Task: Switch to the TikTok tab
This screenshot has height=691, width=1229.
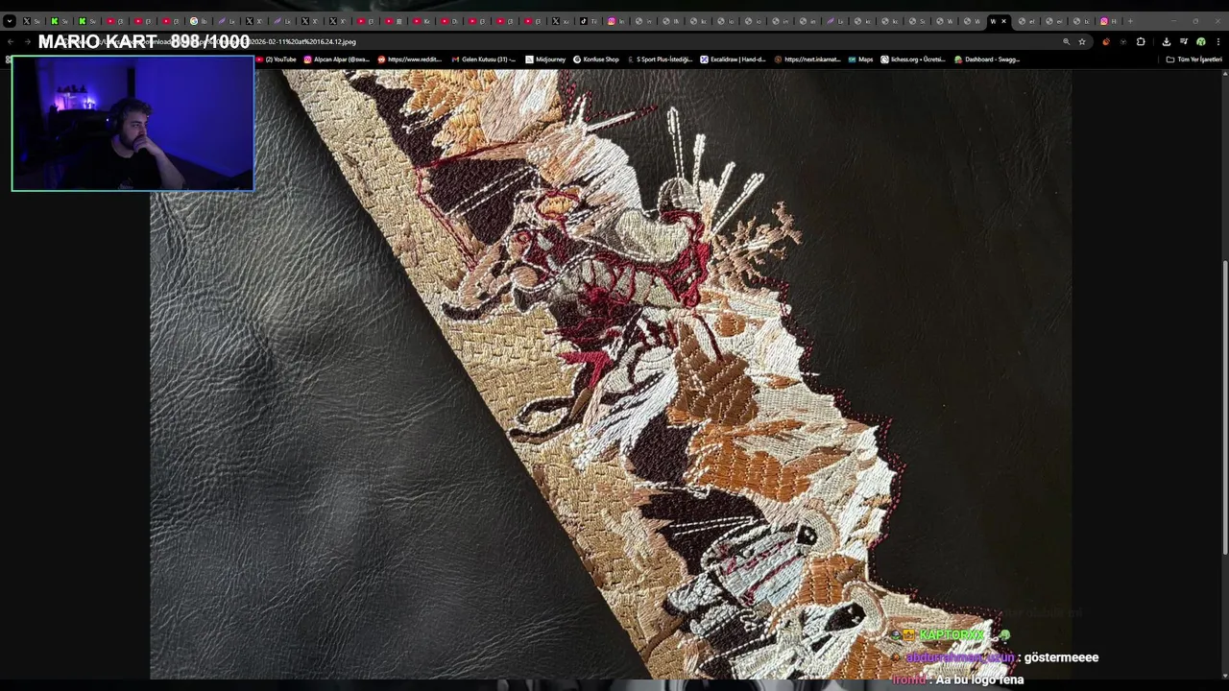Action: (587, 21)
